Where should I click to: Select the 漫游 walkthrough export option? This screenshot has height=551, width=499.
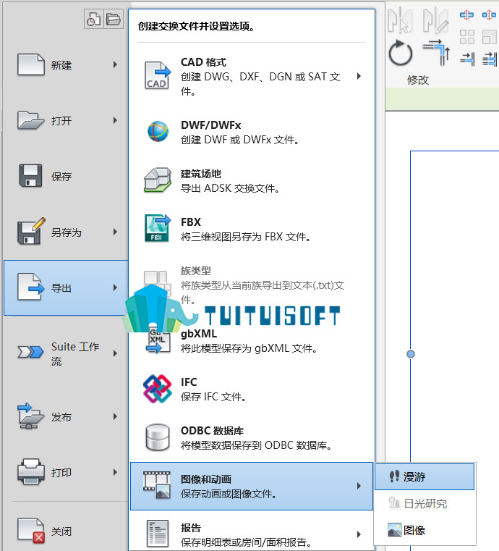425,476
